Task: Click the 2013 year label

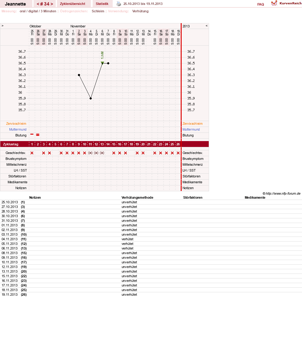Action: [x=186, y=26]
